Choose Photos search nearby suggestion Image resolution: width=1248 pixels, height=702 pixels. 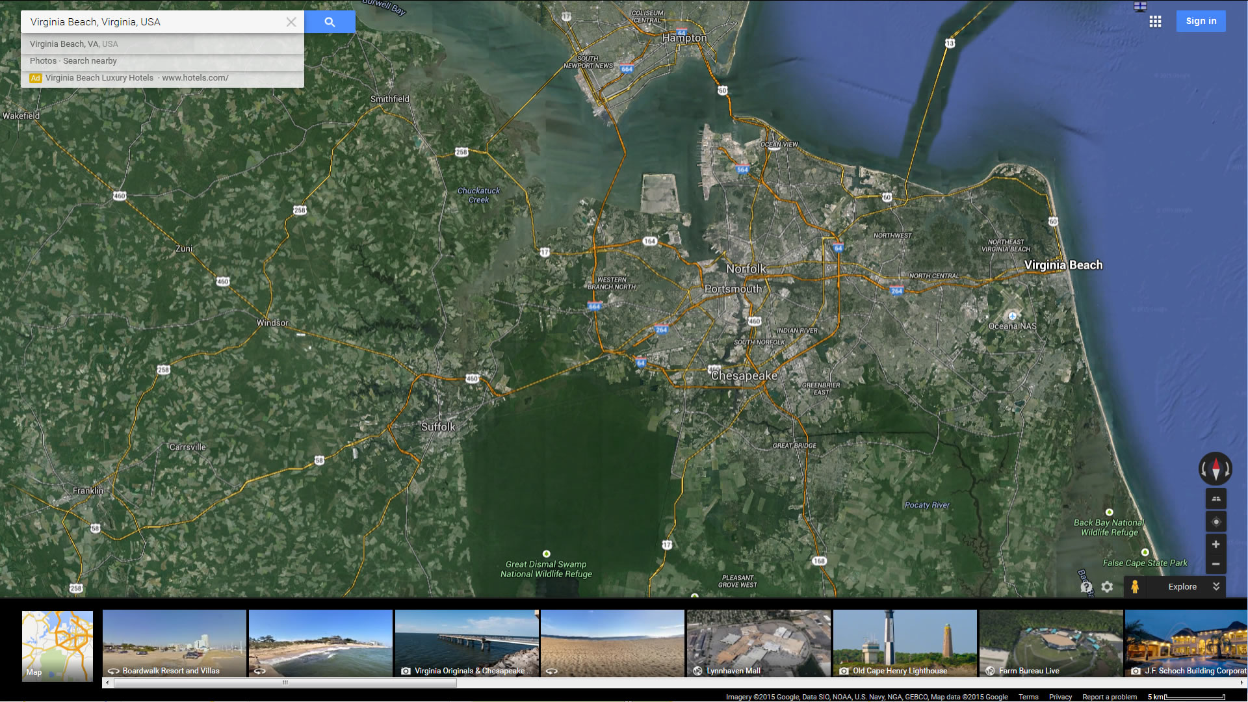[73, 61]
